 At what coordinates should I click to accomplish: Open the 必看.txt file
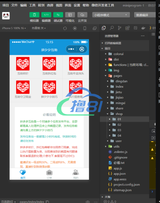125,163
